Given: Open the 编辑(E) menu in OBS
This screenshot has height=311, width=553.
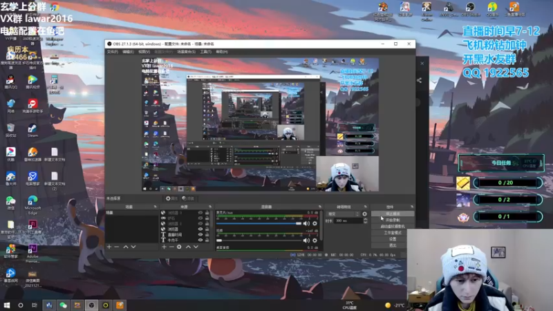Looking at the screenshot, I should (128, 52).
